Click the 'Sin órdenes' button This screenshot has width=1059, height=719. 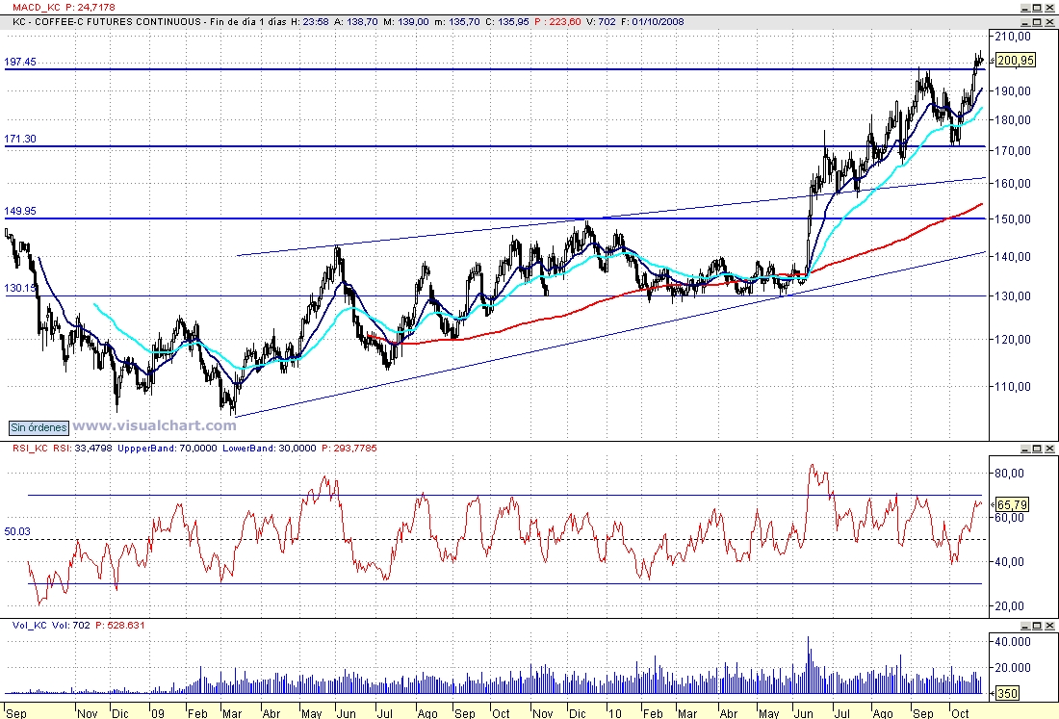click(39, 427)
